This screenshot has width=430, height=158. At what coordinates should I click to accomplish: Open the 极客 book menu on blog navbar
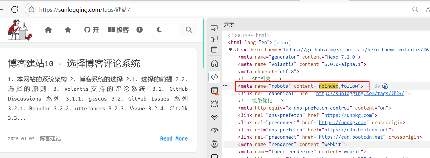click(118, 30)
